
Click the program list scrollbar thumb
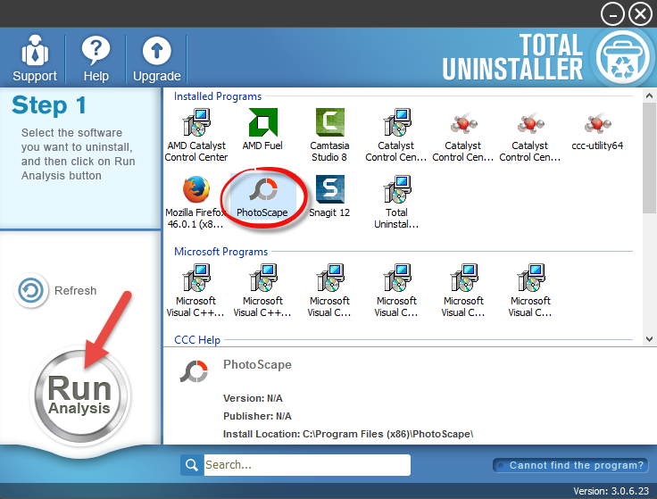point(650,158)
